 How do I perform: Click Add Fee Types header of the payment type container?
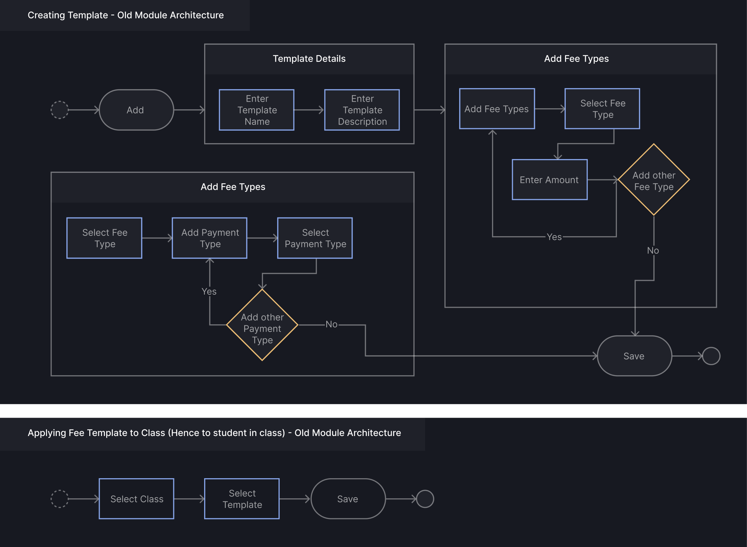coord(233,187)
